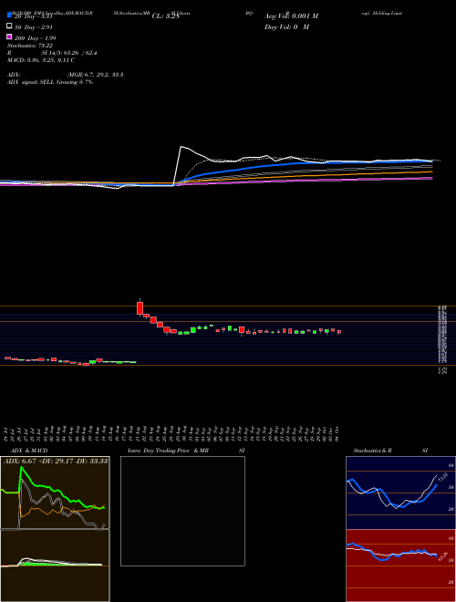This screenshot has height=602, width=456.
Task: Click the tallest red candlestick on price chart
Action: coord(140,308)
